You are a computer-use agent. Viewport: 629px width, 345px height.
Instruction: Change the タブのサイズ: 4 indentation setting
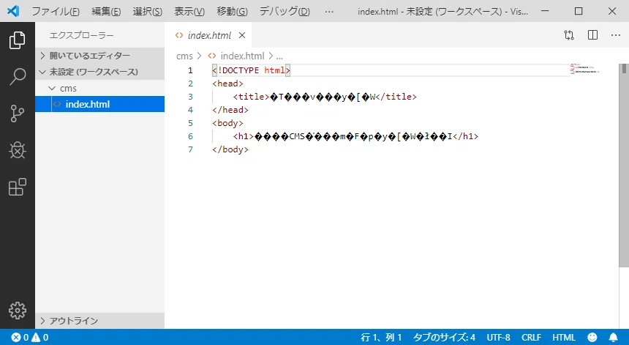coord(444,338)
